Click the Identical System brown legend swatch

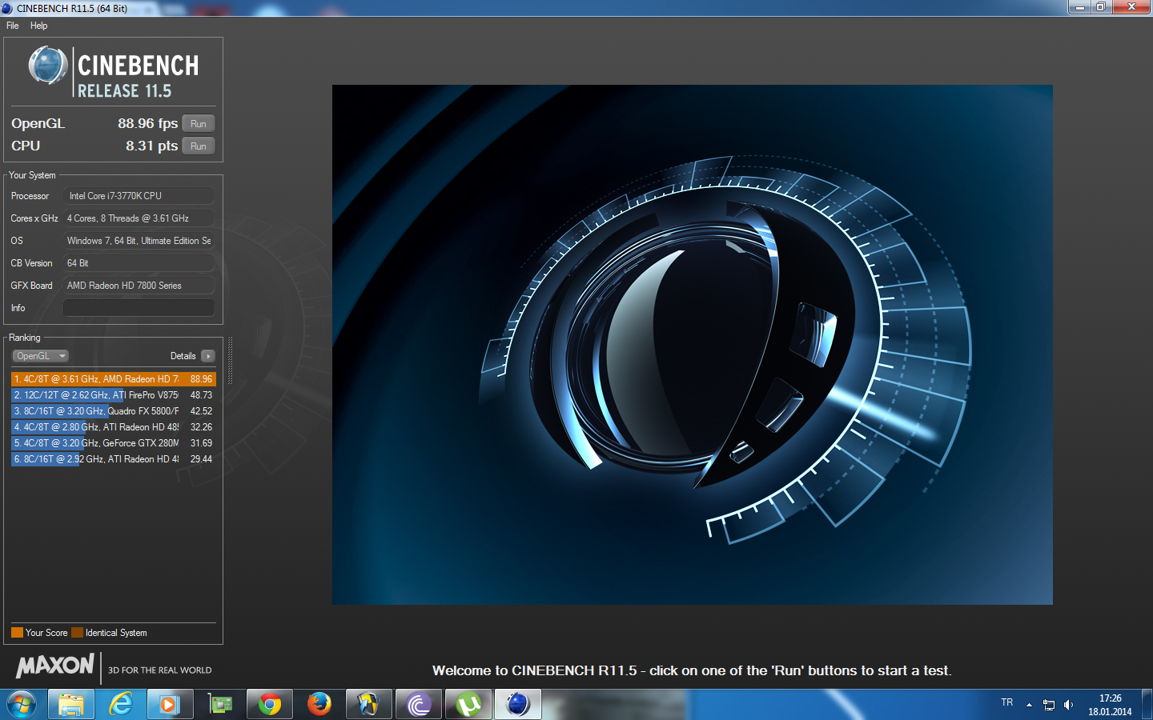77,633
